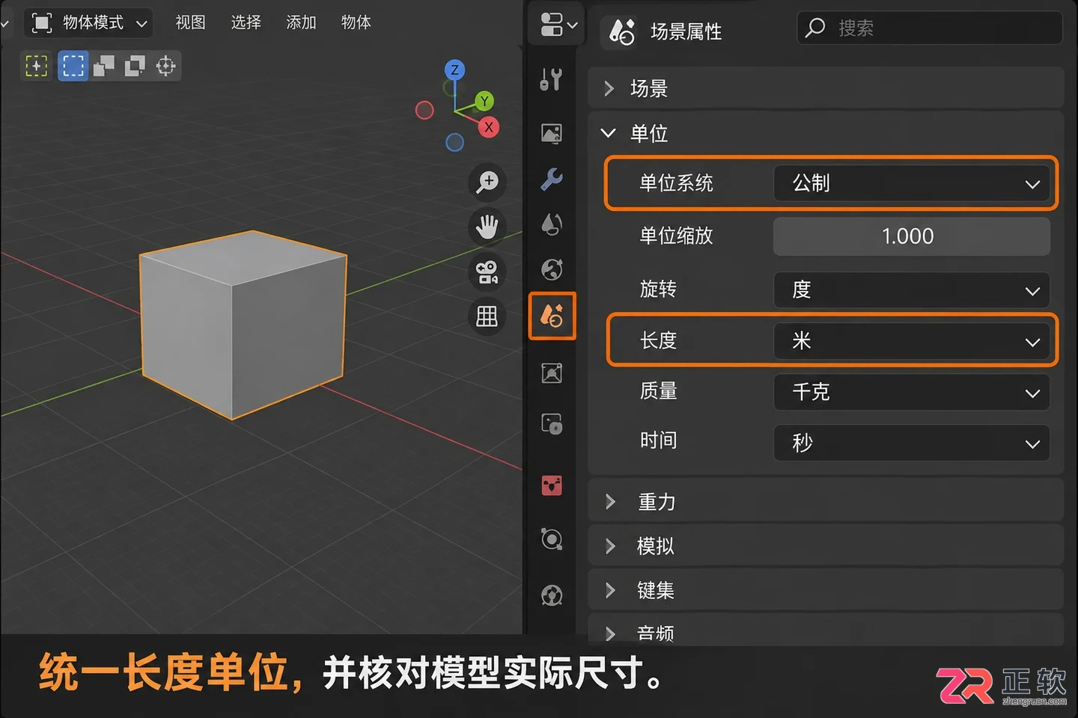Click the 长度 label text

coord(658,341)
